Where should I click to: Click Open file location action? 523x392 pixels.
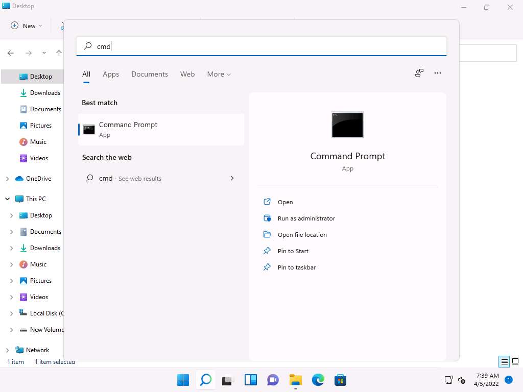(x=302, y=235)
